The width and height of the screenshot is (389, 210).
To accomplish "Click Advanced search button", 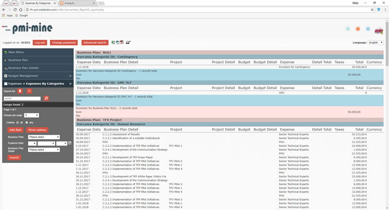I will (x=95, y=43).
